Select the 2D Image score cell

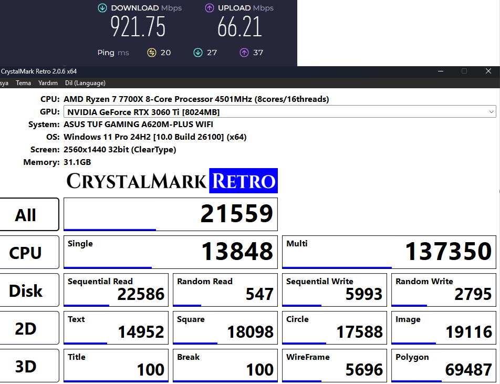444,328
